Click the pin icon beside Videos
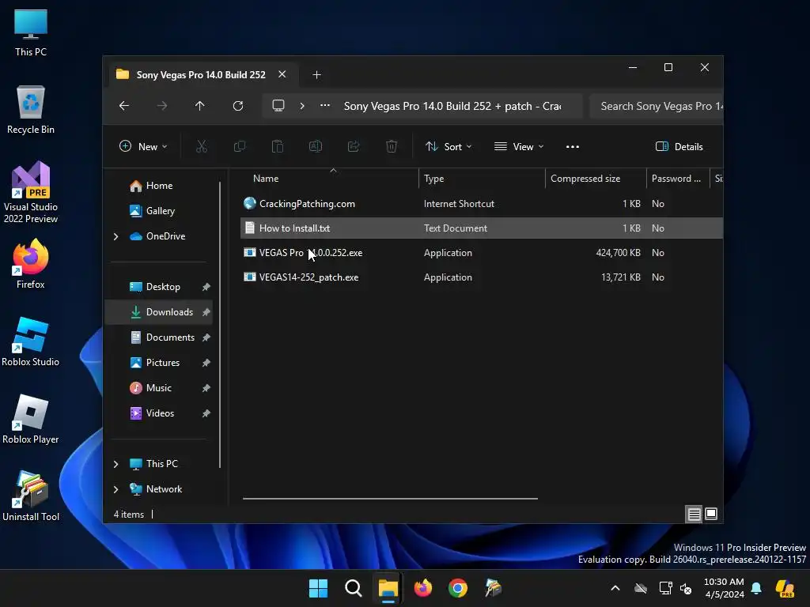The height and width of the screenshot is (607, 810). 206,413
